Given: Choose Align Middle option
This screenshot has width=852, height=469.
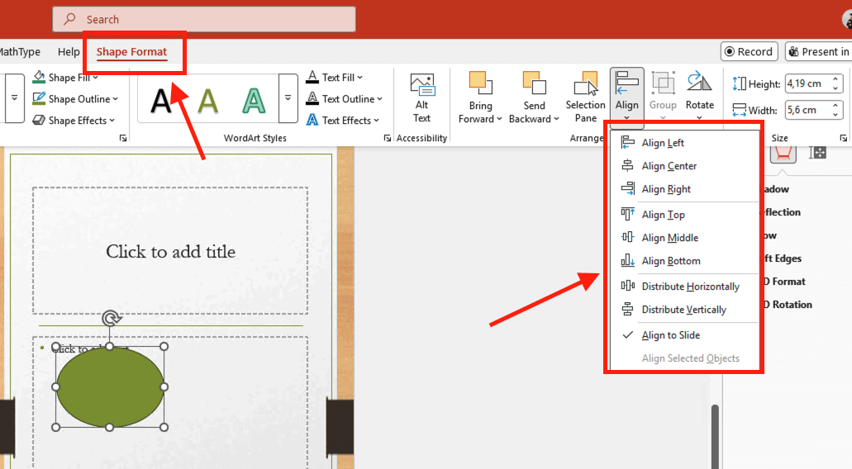Looking at the screenshot, I should pyautogui.click(x=669, y=238).
